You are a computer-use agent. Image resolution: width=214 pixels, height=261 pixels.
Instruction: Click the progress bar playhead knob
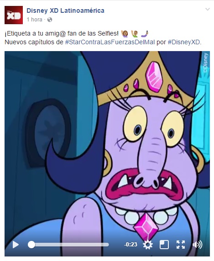[x=31, y=245]
